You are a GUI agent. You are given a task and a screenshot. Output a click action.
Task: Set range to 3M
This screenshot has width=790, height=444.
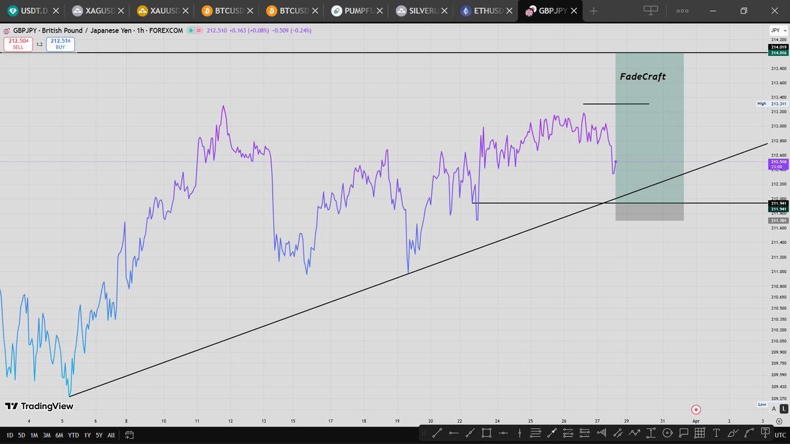pyautogui.click(x=47, y=435)
